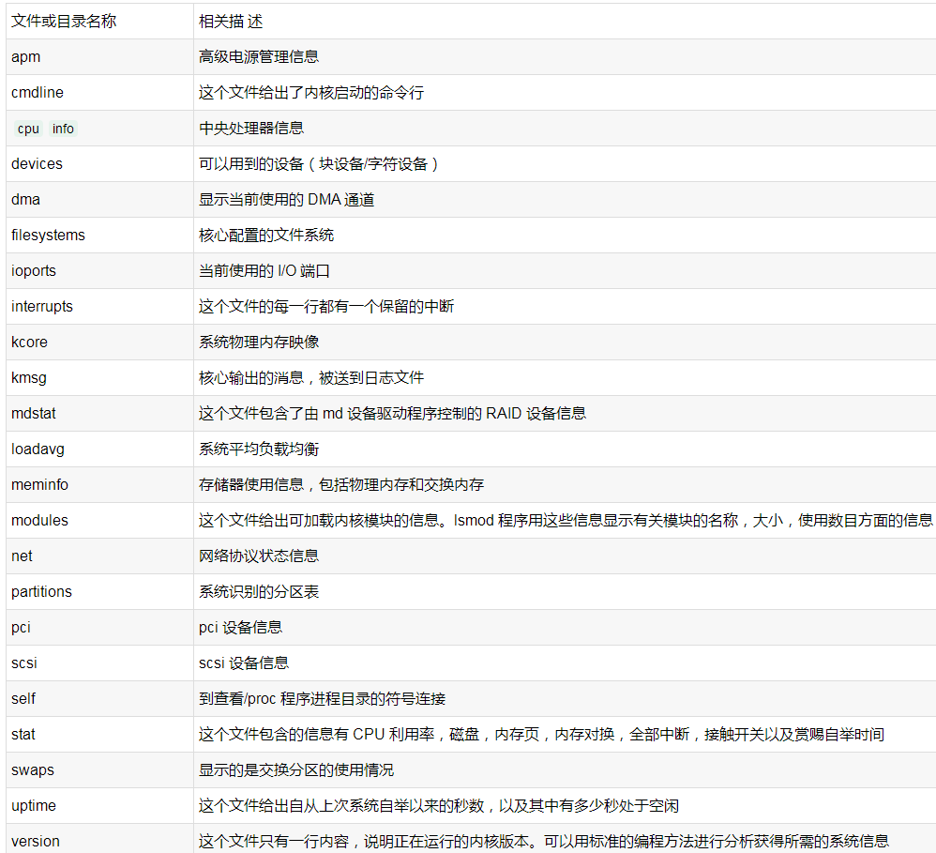Click '系统平均负载均衡' description
The height and width of the screenshot is (853, 936).
tap(259, 449)
